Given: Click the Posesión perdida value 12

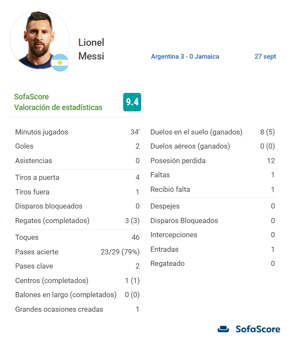Looking at the screenshot, I should click(x=271, y=161).
